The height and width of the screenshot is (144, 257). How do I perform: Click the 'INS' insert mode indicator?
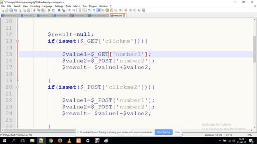point(250,135)
